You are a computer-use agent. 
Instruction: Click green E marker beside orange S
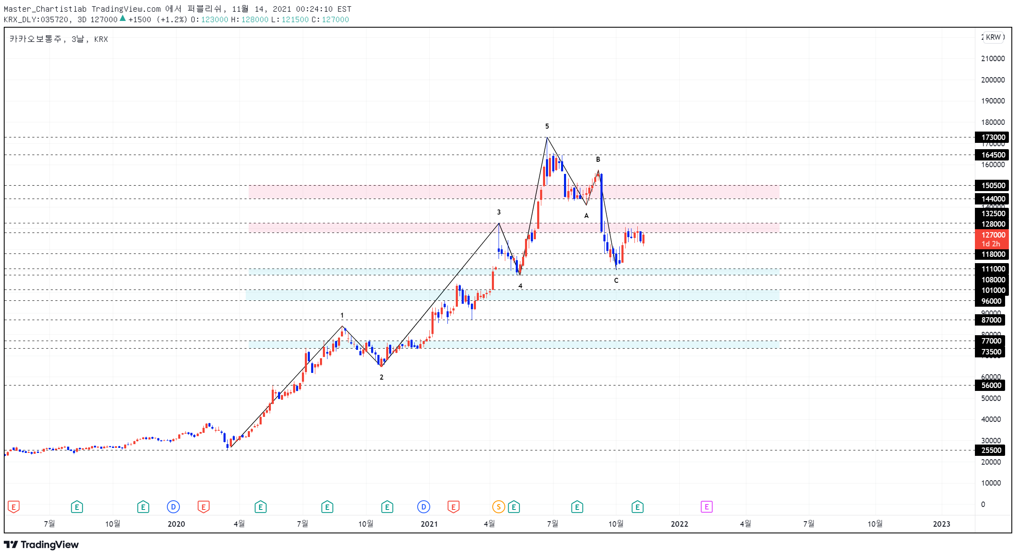[x=514, y=507]
